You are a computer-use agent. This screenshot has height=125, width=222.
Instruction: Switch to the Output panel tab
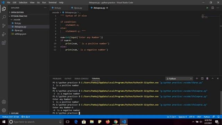pyautogui.click(x=68, y=78)
